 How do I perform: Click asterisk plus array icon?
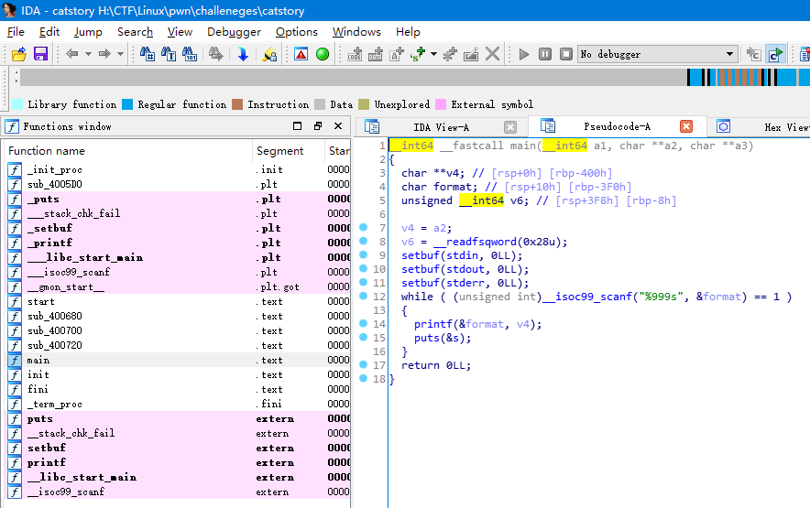(x=450, y=54)
